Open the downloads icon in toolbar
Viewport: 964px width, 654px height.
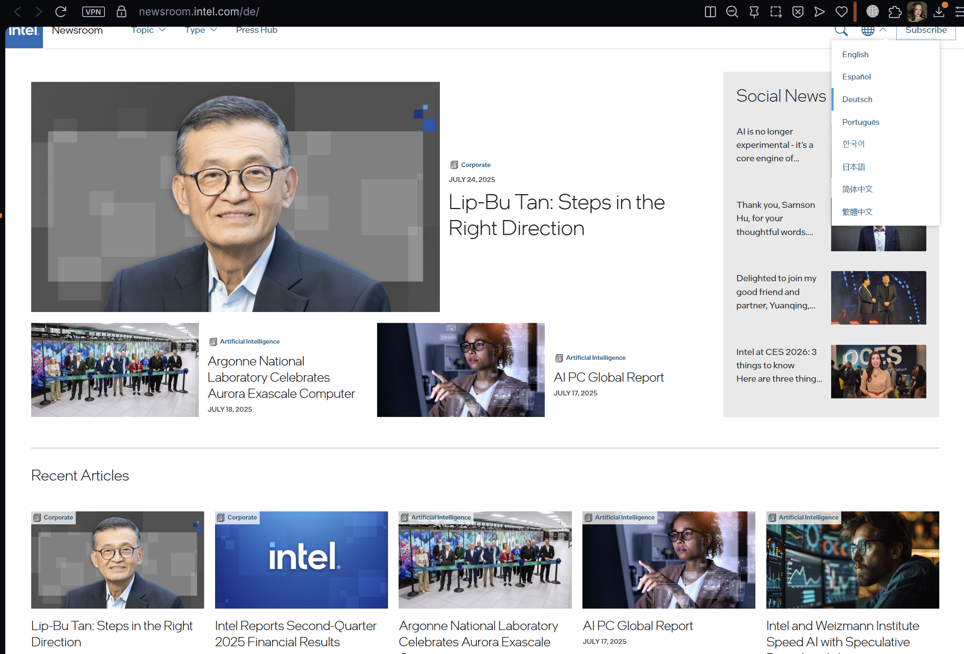tap(939, 12)
